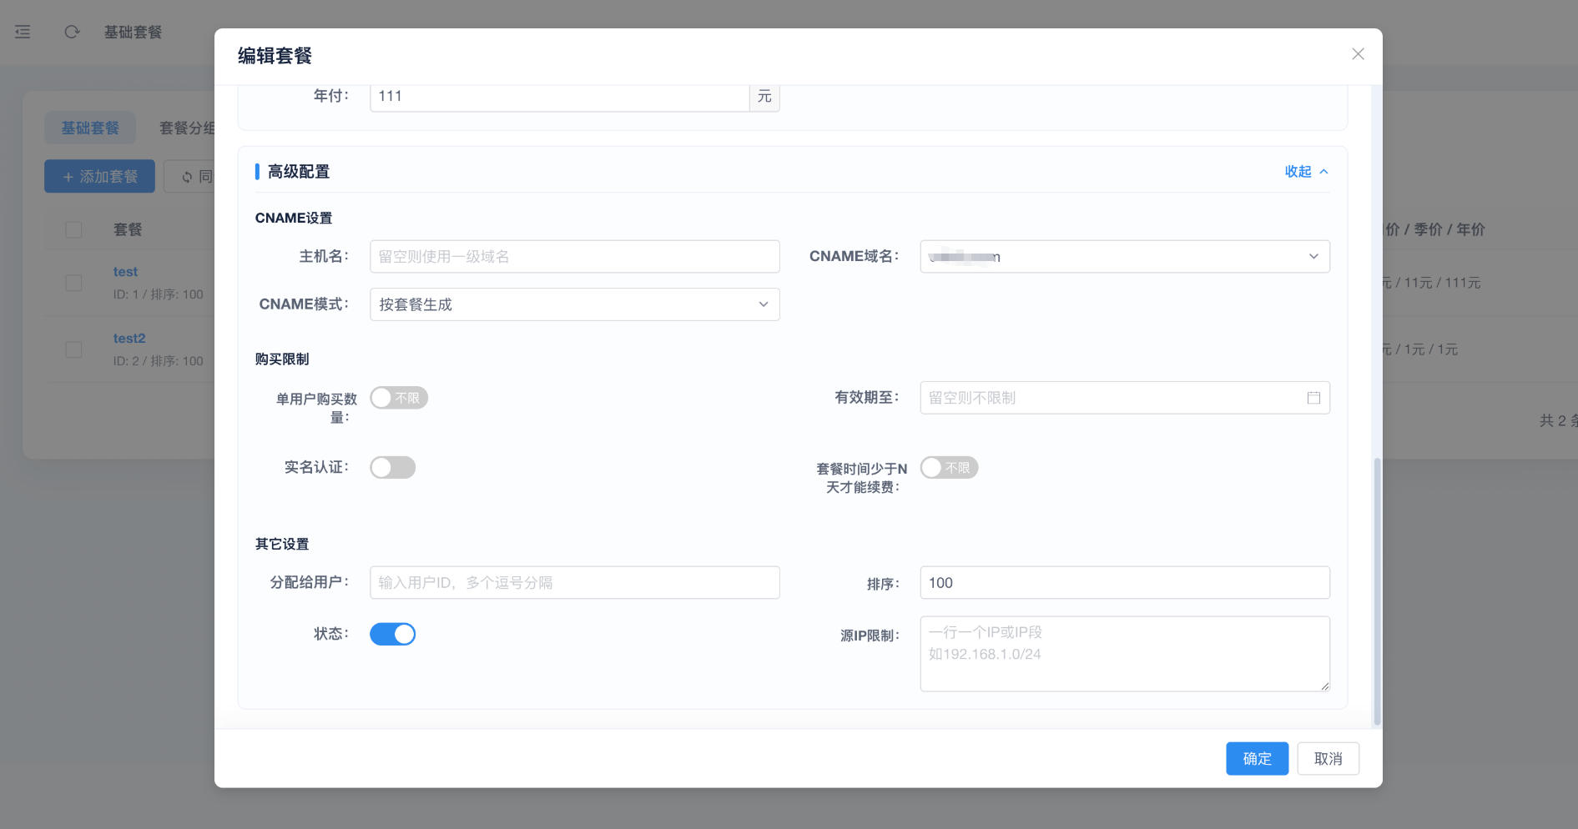The width and height of the screenshot is (1578, 829).
Task: Click the page refresh icon in the header
Action: pos(72,32)
